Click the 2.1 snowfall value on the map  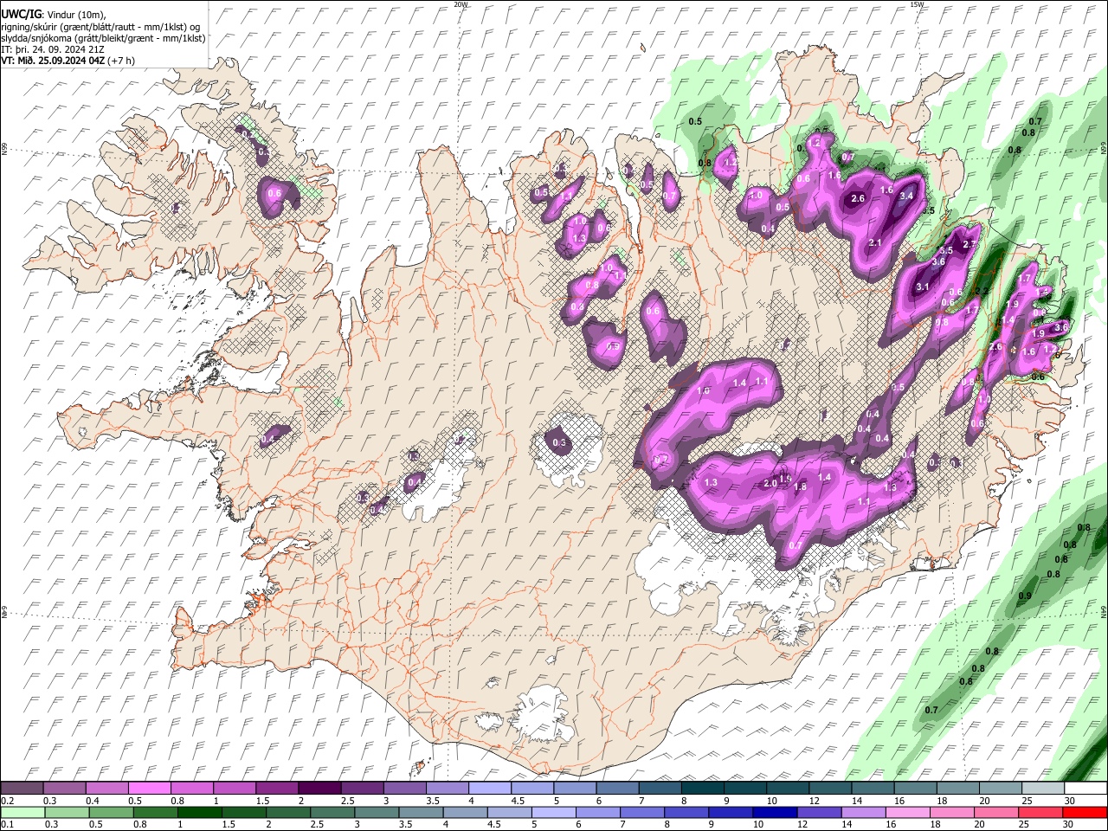[874, 243]
